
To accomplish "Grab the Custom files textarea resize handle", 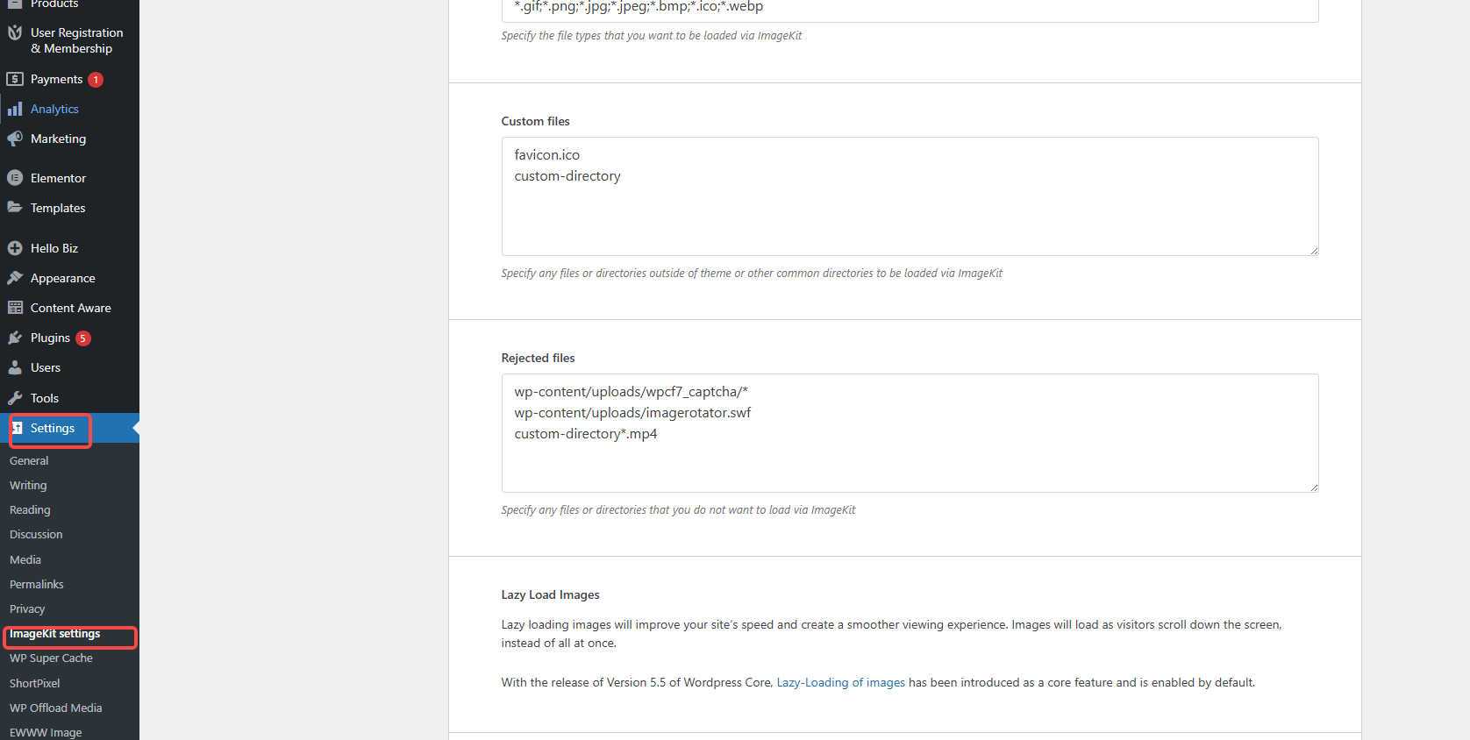I will pos(1314,252).
